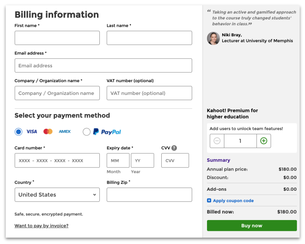Click the Lecturer at University of Memphis text
305x244 pixels.
pyautogui.click(x=257, y=41)
